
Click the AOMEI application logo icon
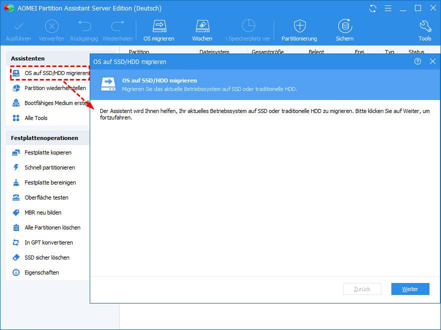(x=9, y=8)
